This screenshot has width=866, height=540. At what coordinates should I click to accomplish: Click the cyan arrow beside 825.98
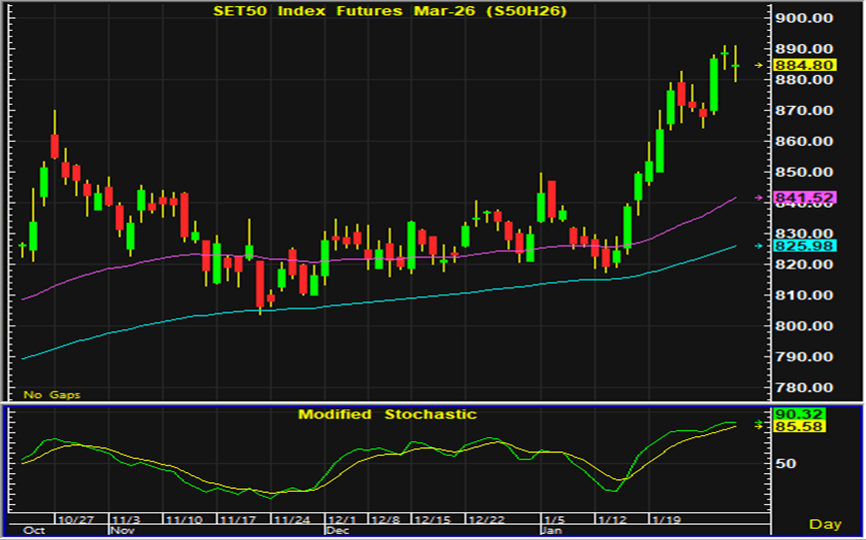click(758, 246)
